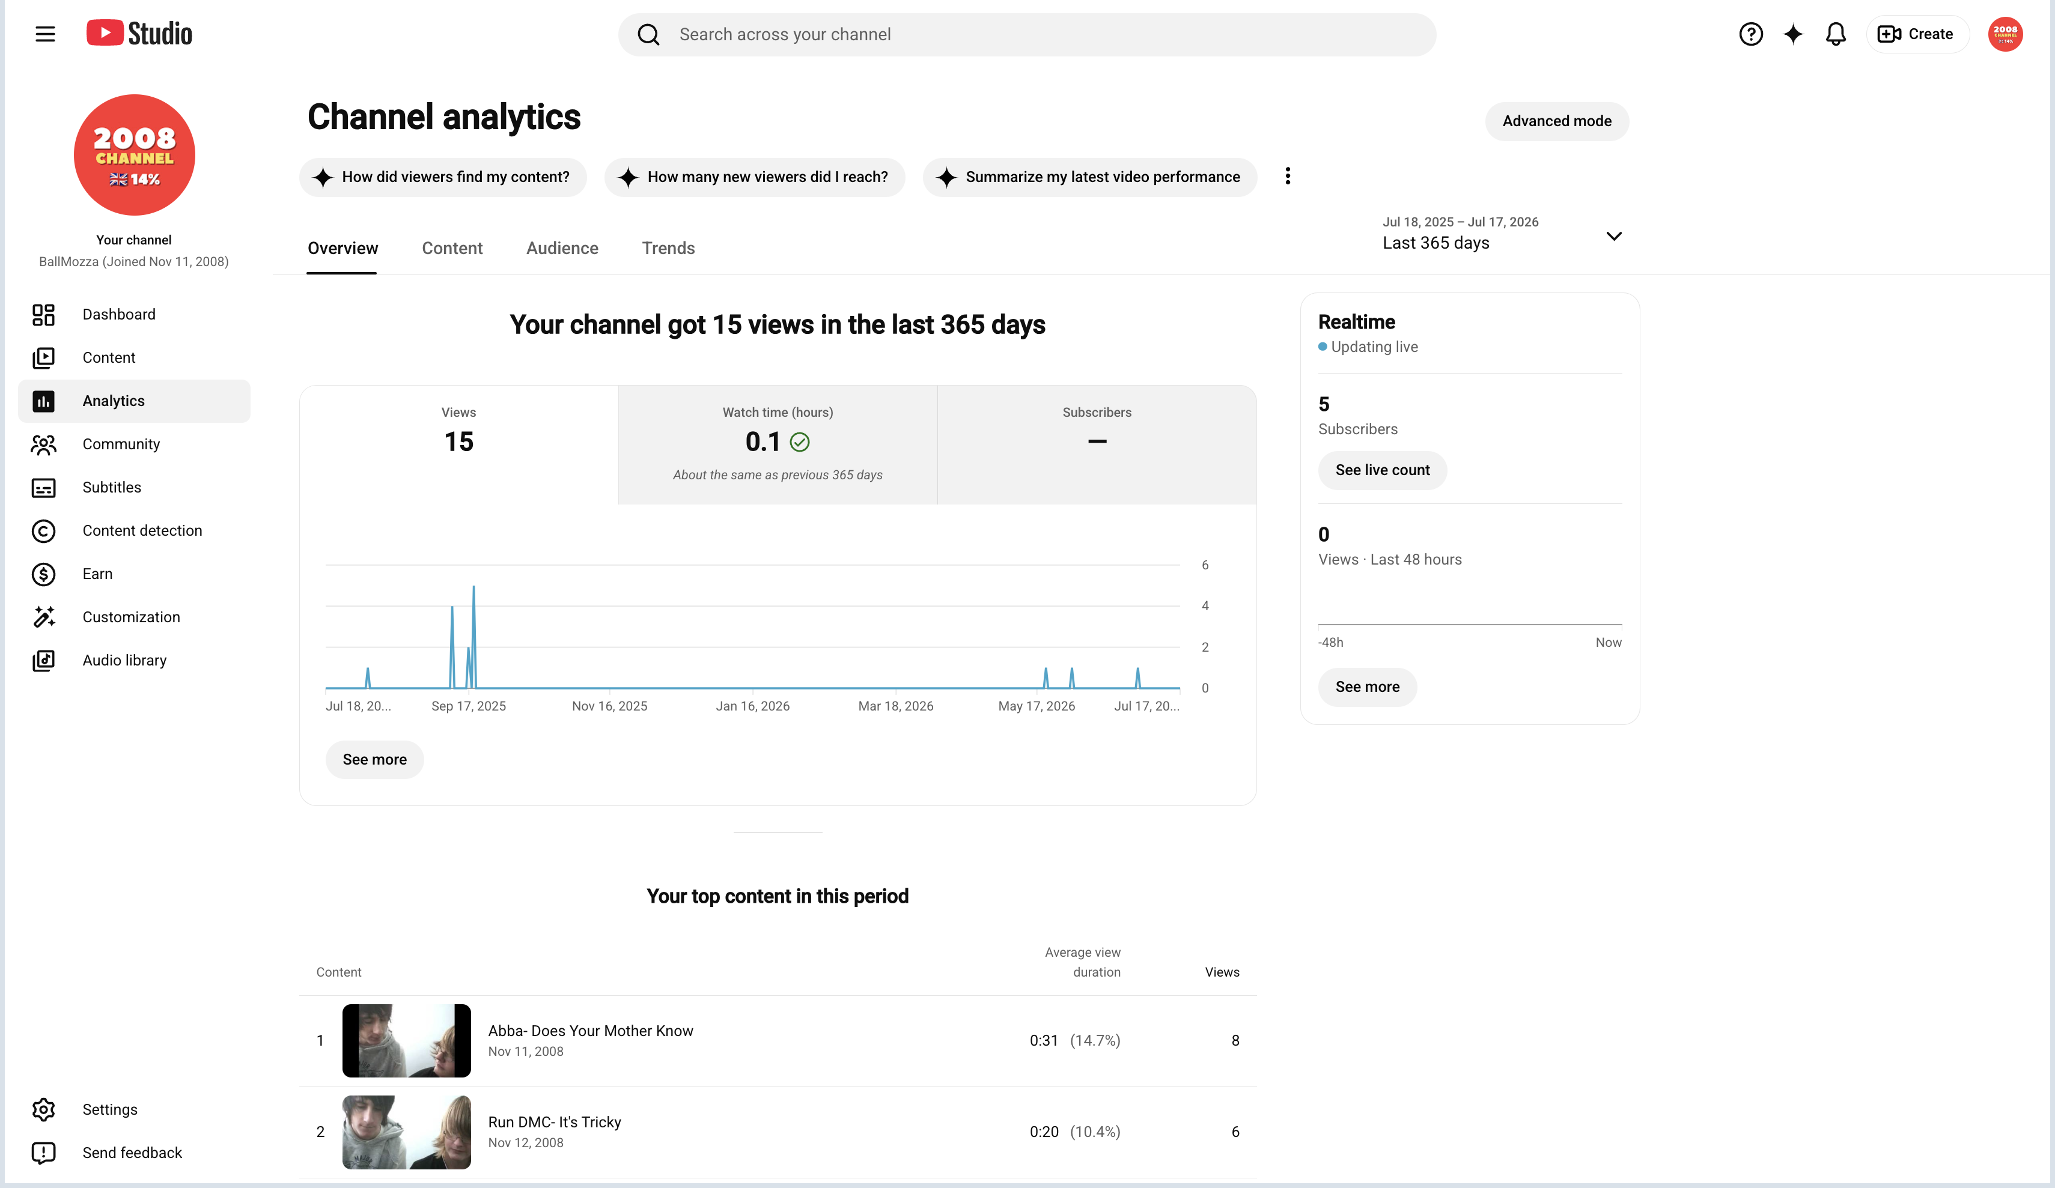Click the Run DMC- It's Tricky title
The image size is (2055, 1188).
click(x=555, y=1122)
